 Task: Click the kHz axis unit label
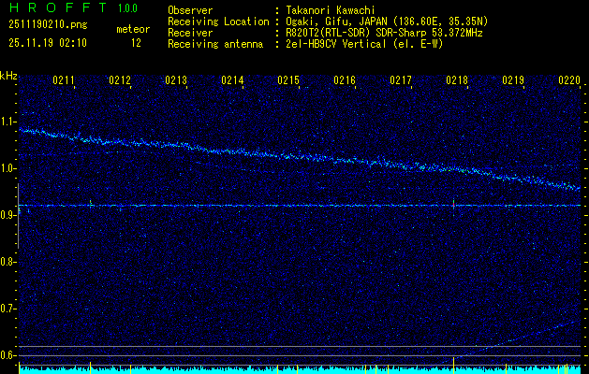pos(8,75)
